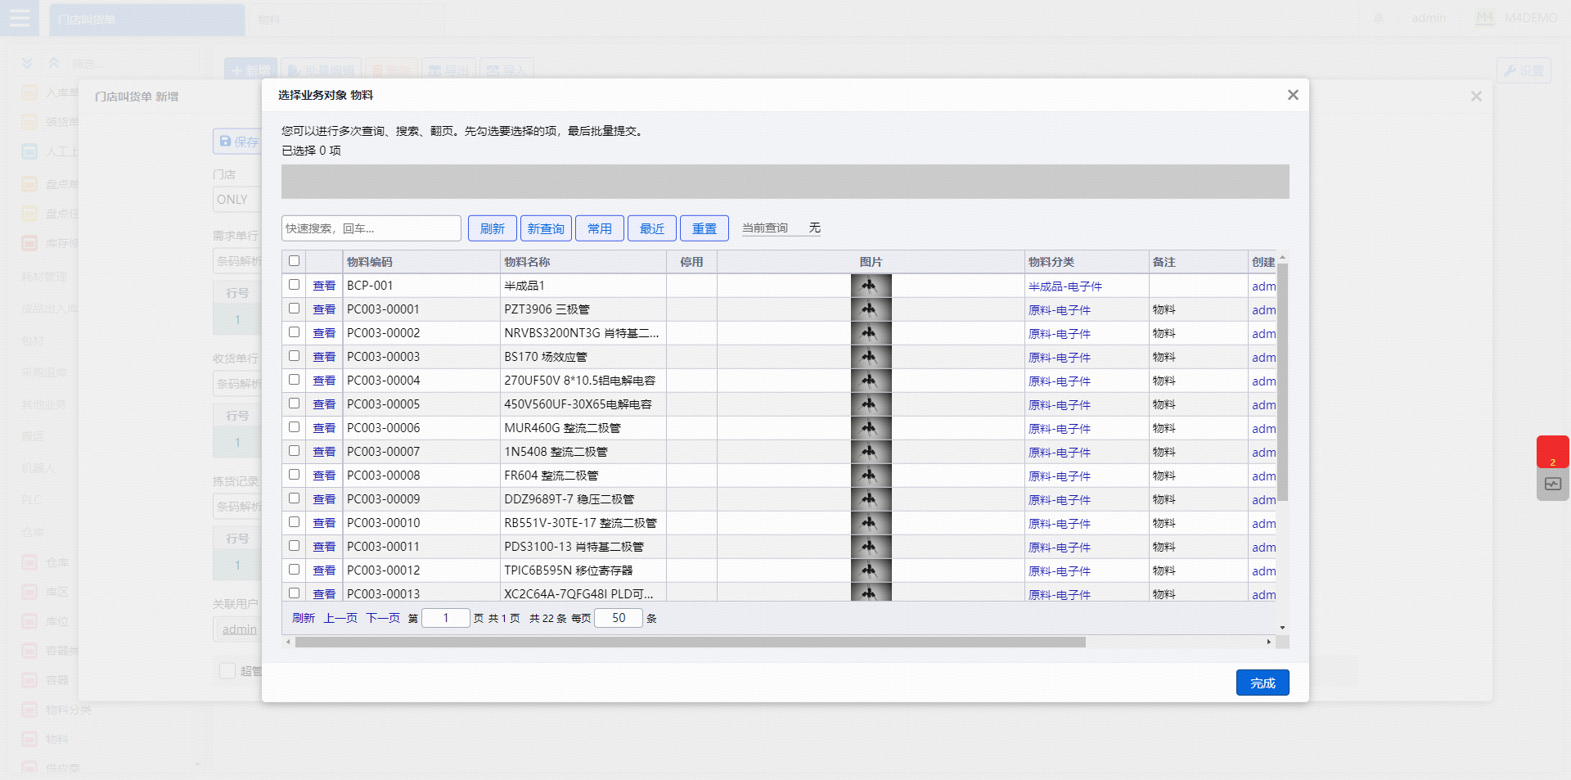Click the 重置 button
Viewport: 1571px width, 780px height.
[x=704, y=228]
